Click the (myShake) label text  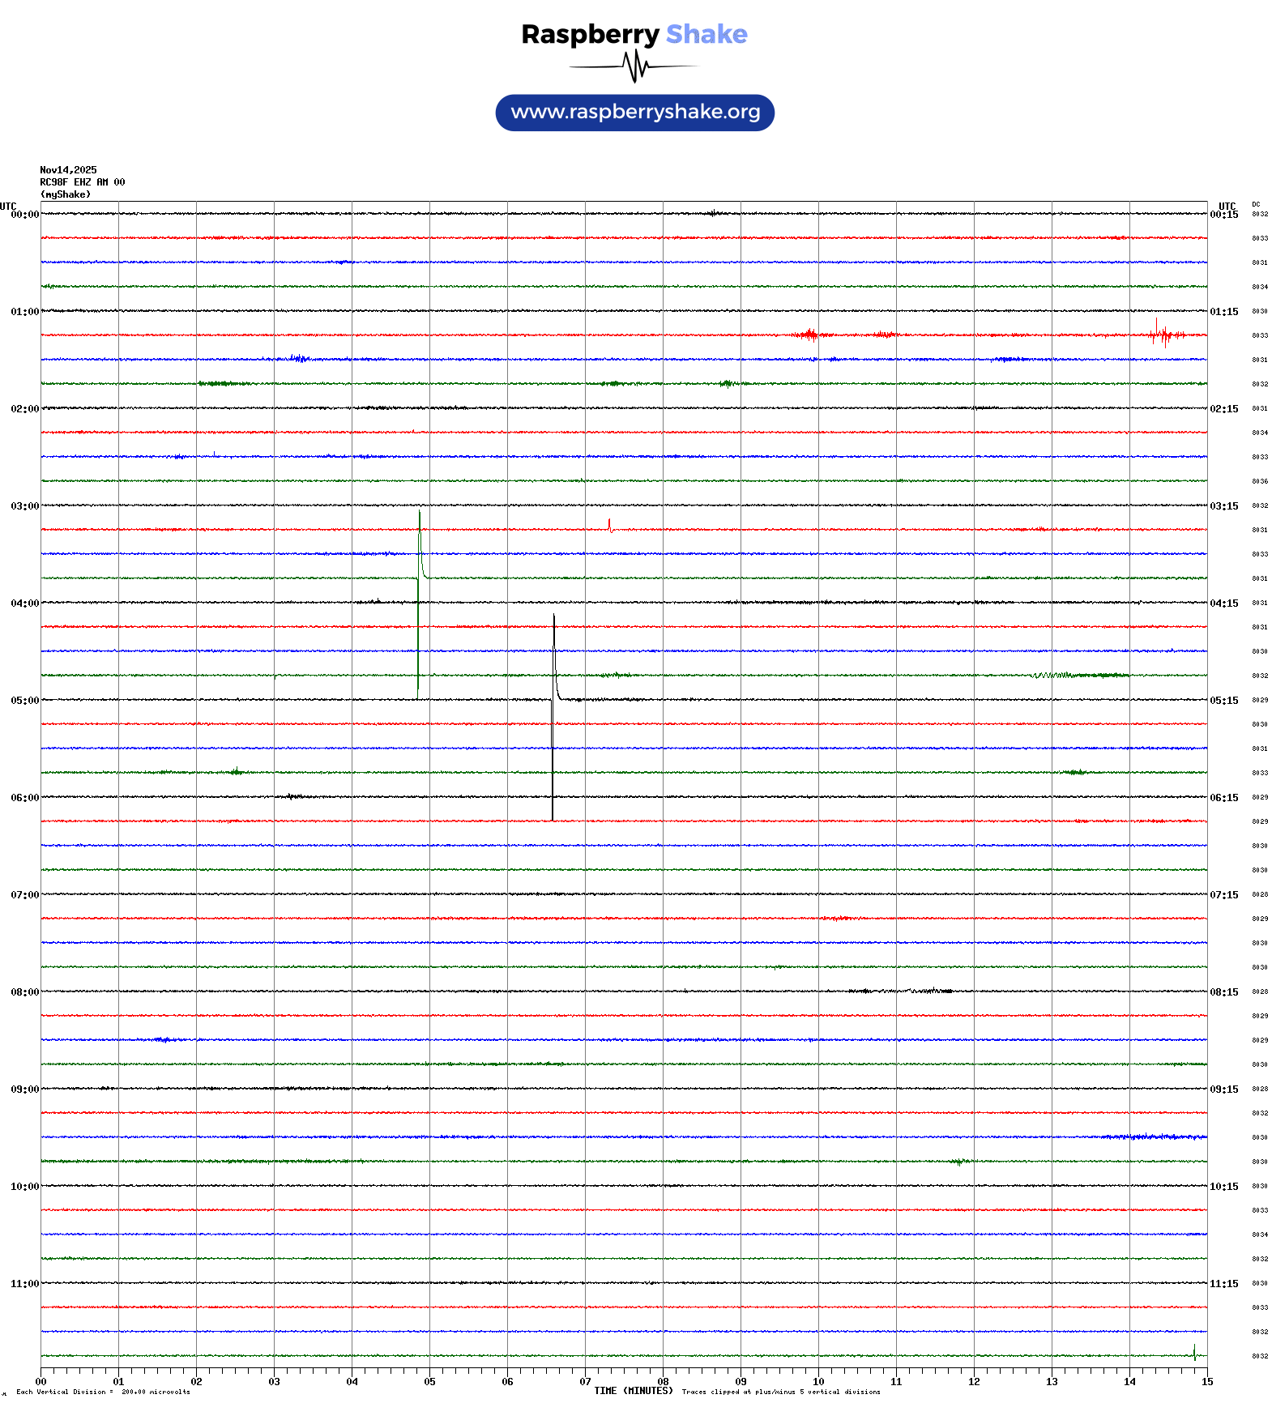coord(65,194)
